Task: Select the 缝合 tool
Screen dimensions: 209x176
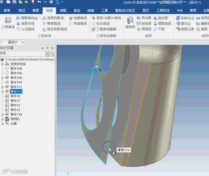Action: (183, 24)
